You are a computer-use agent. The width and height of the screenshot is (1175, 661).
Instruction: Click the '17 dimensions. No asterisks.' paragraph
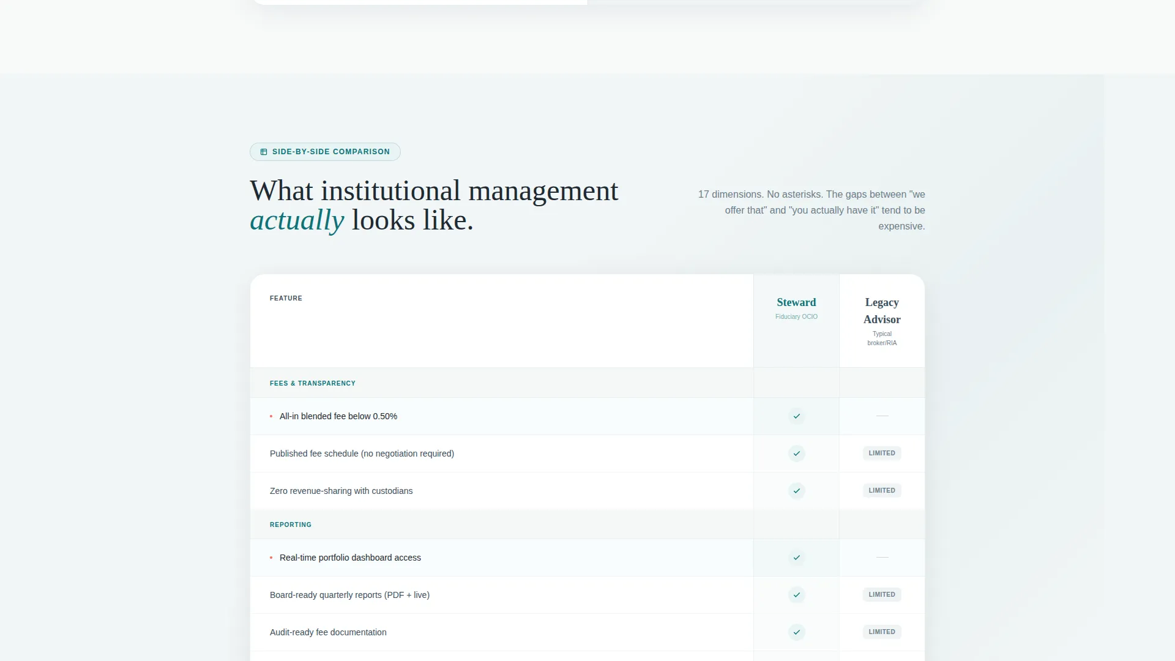click(x=811, y=210)
